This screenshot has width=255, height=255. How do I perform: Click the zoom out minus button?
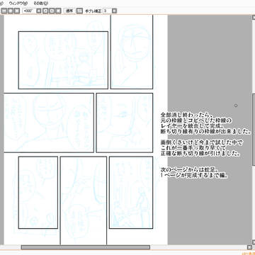point(4,11)
